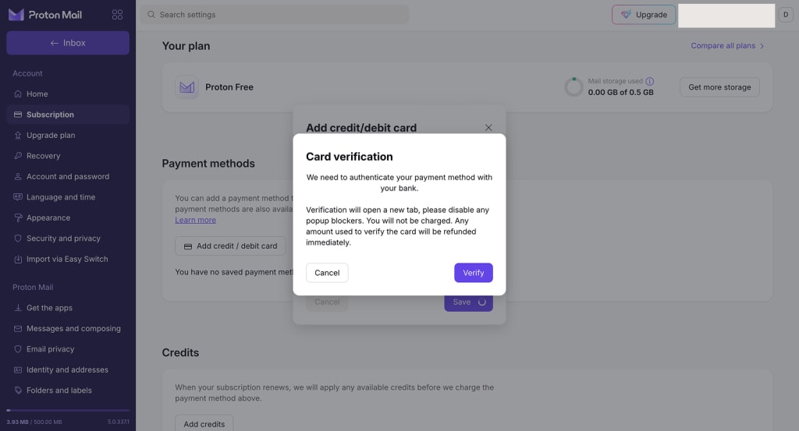This screenshot has width=799, height=431.
Task: Click the Get the apps download icon
Action: click(x=19, y=308)
